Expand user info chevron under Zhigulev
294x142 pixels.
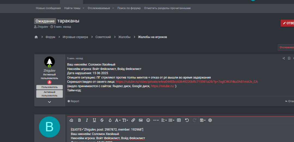click(50, 102)
